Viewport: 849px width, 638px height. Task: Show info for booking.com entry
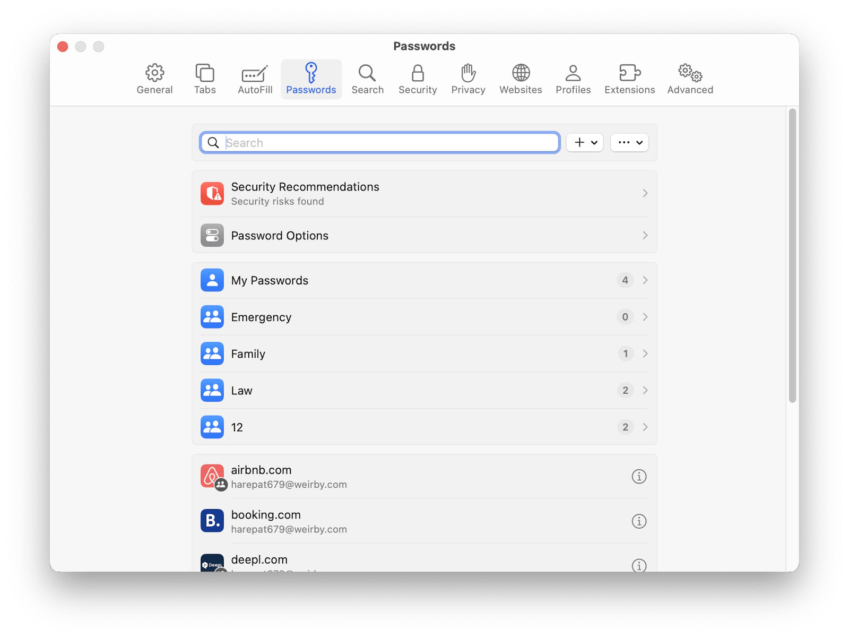[639, 521]
